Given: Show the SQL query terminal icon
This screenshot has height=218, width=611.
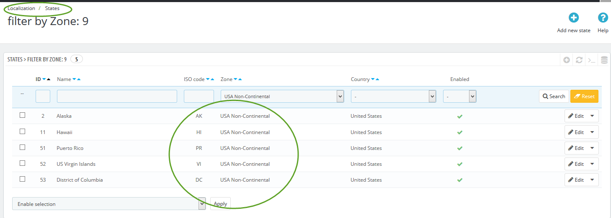Looking at the screenshot, I should pyautogui.click(x=591, y=60).
